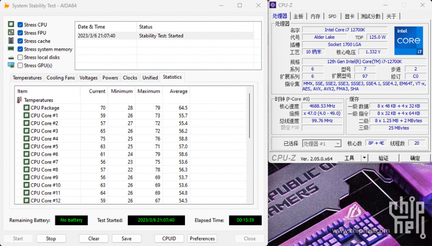Uncheck the Stress FPU checkbox
The image size is (432, 246).
[20, 33]
